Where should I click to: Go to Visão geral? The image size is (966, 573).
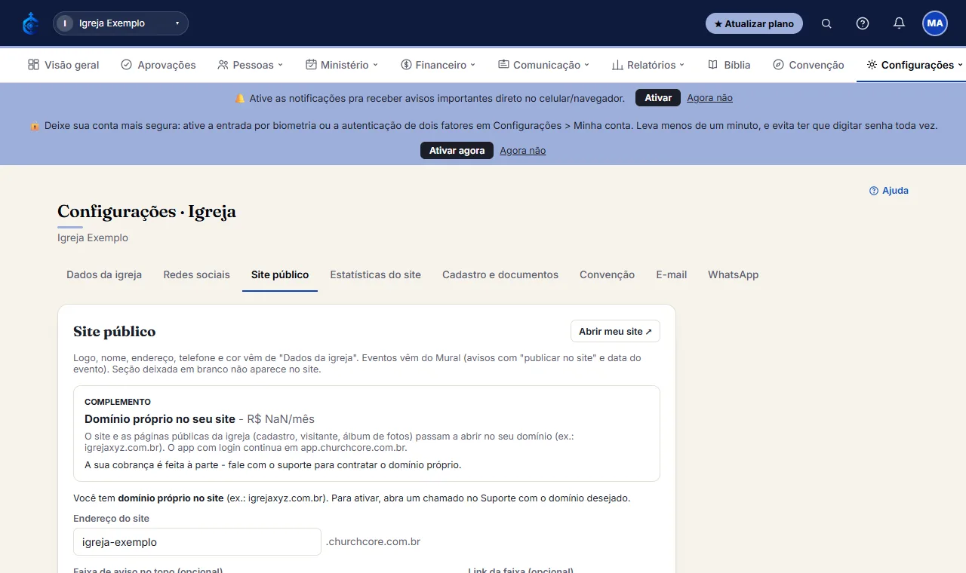tap(63, 65)
